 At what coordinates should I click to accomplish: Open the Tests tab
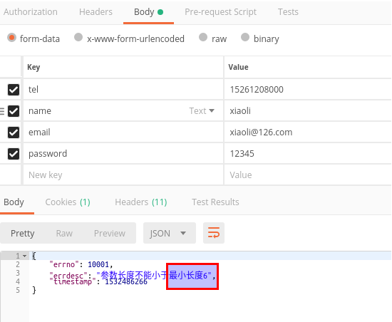click(288, 11)
